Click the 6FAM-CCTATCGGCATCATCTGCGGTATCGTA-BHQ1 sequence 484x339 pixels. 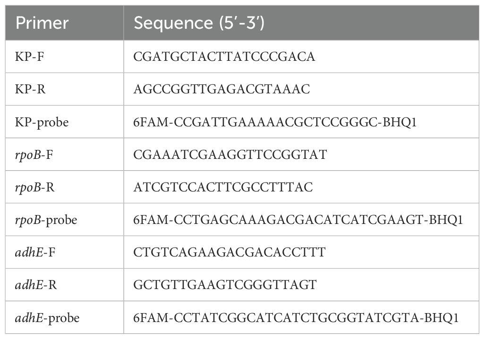pyautogui.click(x=297, y=317)
